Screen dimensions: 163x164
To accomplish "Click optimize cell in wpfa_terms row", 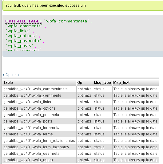I will coord(85,134).
